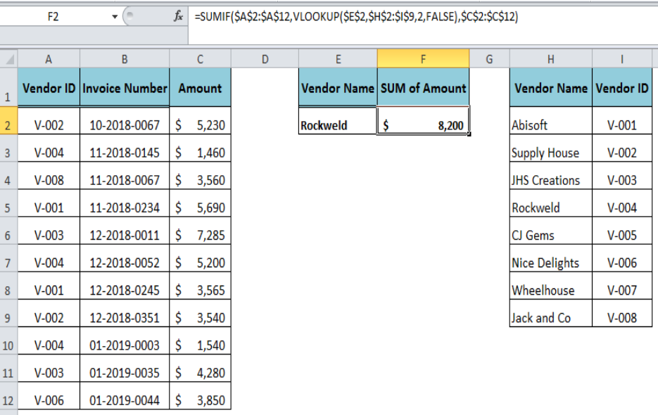Click the Select All corner triangle
658x415 pixels.
[9, 59]
